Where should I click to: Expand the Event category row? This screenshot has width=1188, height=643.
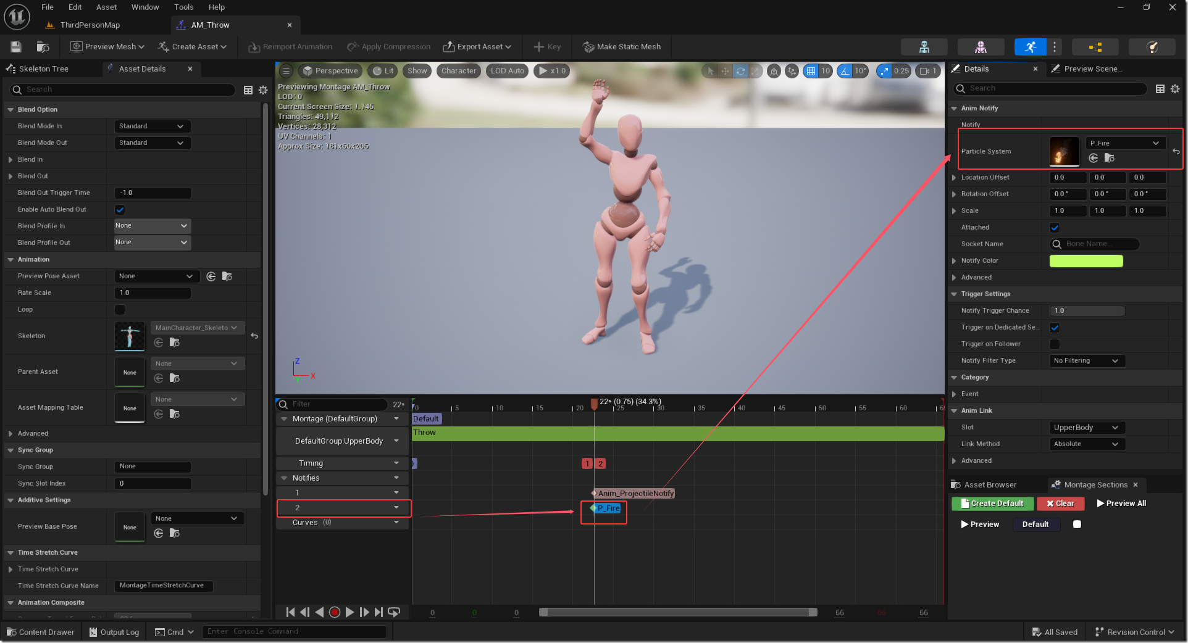954,394
